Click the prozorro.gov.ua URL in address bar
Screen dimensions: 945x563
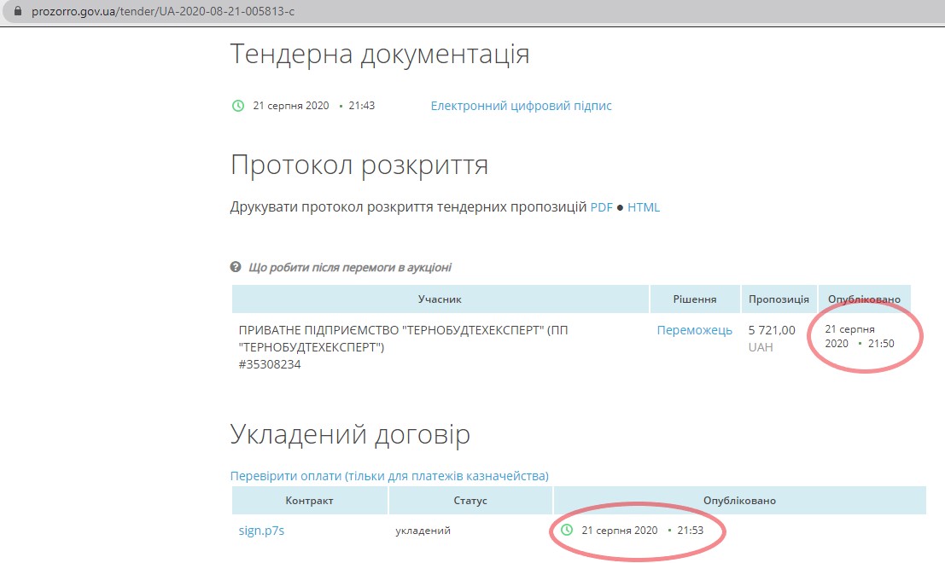[163, 11]
